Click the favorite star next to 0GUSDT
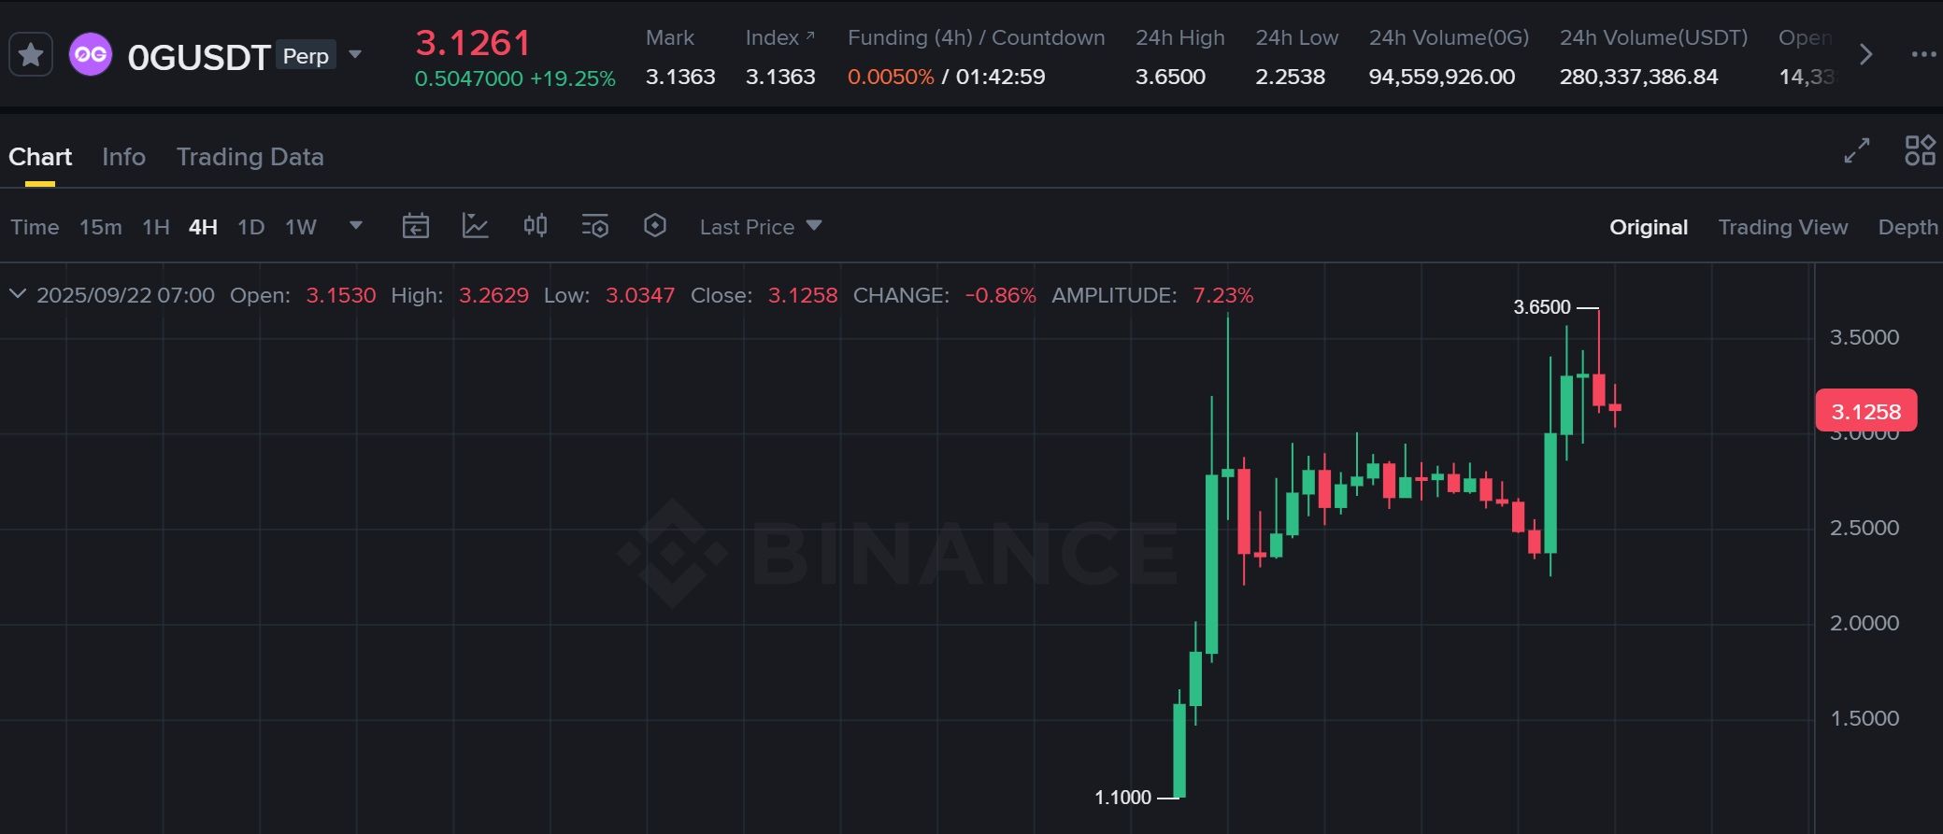Image resolution: width=1943 pixels, height=834 pixels. pos(31,54)
